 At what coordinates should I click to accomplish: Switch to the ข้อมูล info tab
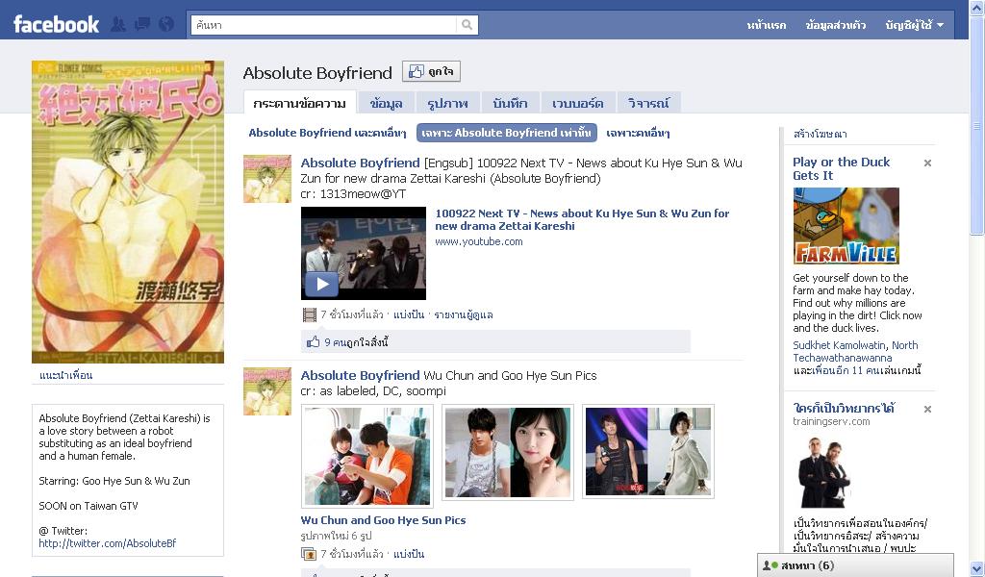[x=387, y=103]
